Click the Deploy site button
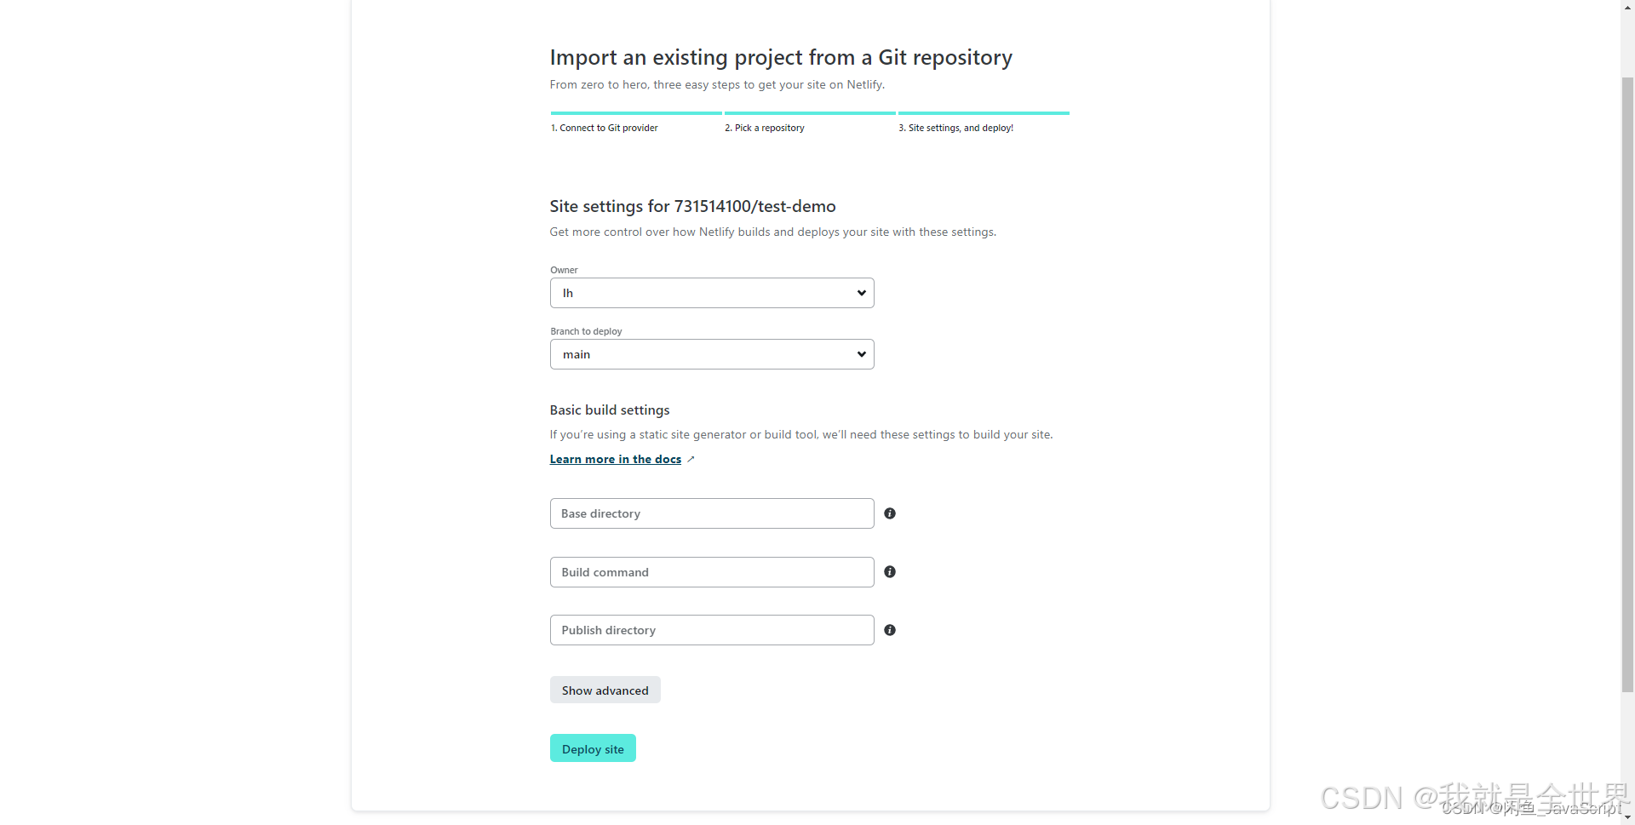This screenshot has height=825, width=1635. pyautogui.click(x=593, y=748)
